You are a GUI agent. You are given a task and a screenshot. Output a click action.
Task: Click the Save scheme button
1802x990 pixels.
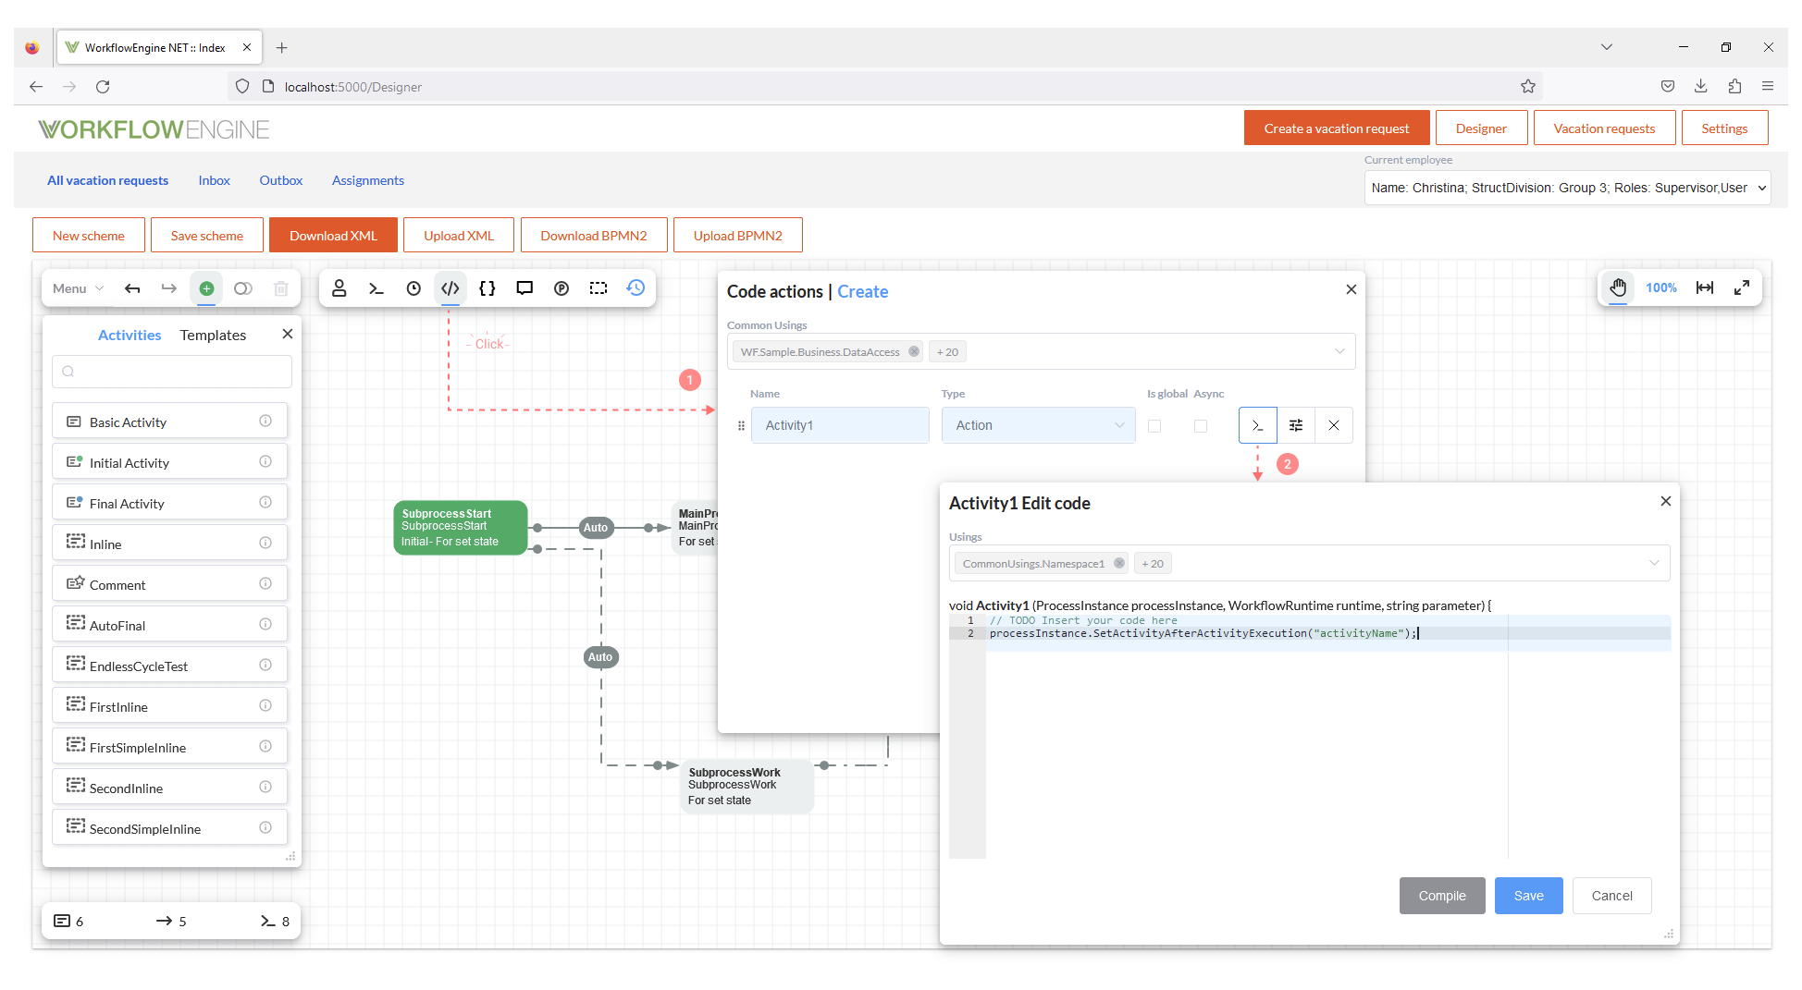coord(207,235)
